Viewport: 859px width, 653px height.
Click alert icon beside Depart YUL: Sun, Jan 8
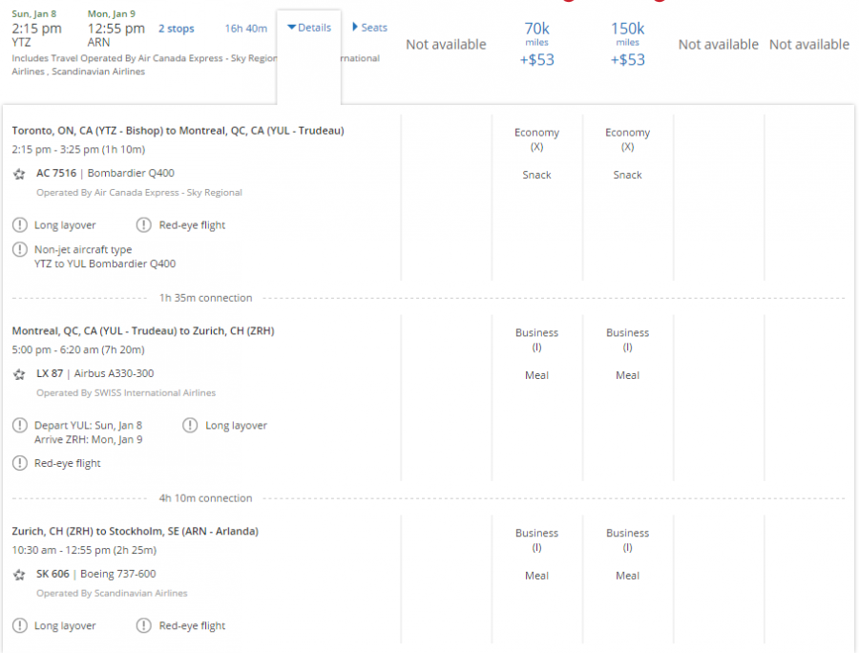19,426
